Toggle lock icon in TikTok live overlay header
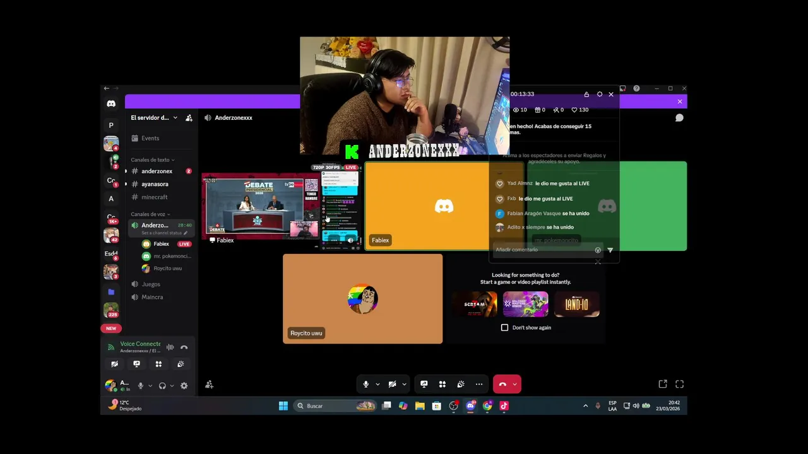 coord(586,94)
